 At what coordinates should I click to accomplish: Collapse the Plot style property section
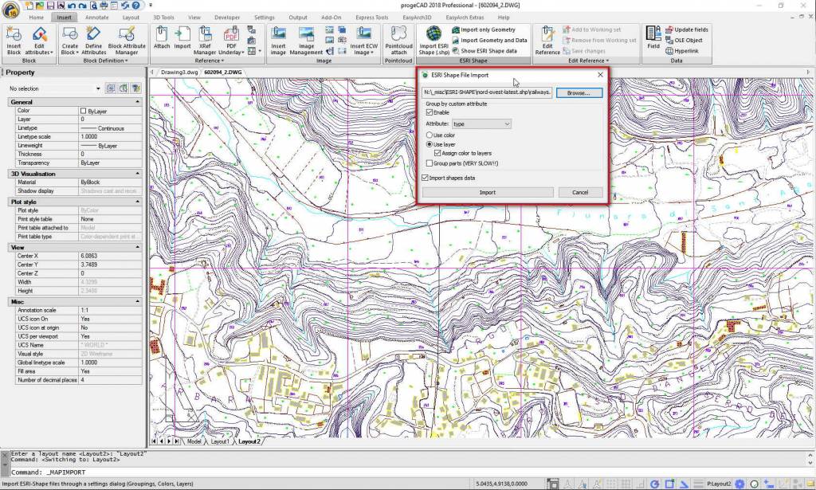(137, 202)
